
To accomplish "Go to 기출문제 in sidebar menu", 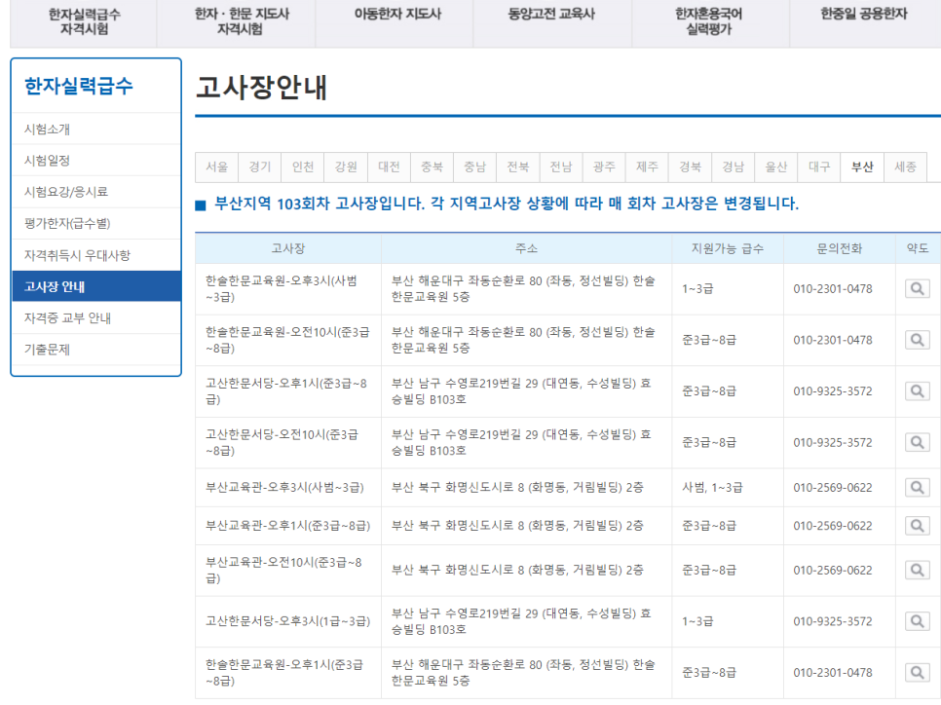I will coord(47,350).
